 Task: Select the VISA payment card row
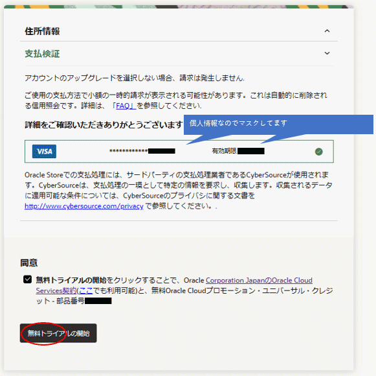179,151
